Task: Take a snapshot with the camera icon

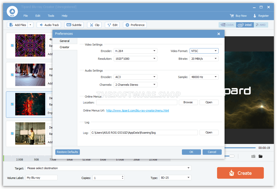Action: [x=253, y=156]
